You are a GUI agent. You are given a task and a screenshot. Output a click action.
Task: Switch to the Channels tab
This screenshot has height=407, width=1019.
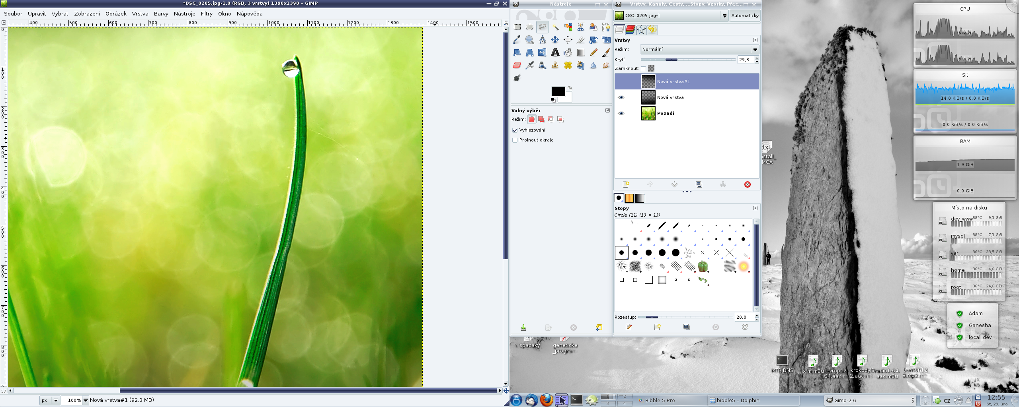tap(630, 30)
